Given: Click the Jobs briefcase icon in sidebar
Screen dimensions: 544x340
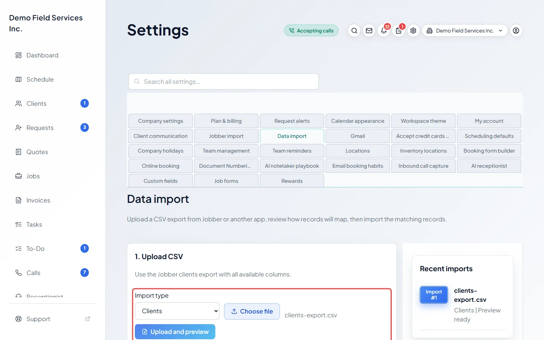Looking at the screenshot, I should pos(19,176).
